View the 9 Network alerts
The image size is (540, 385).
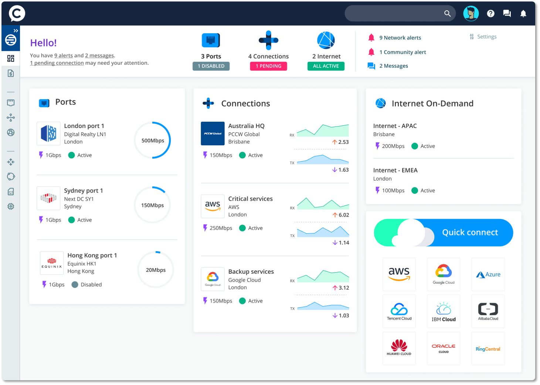400,38
